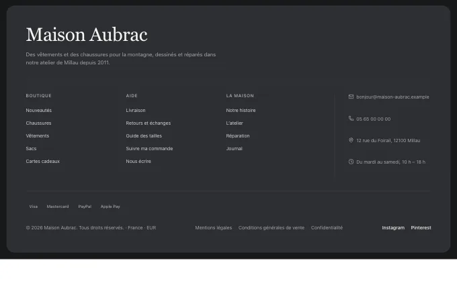The height and width of the screenshot is (285, 457).
Task: Click the tagline mentioning atelier de Millau
Action: pyautogui.click(x=121, y=58)
